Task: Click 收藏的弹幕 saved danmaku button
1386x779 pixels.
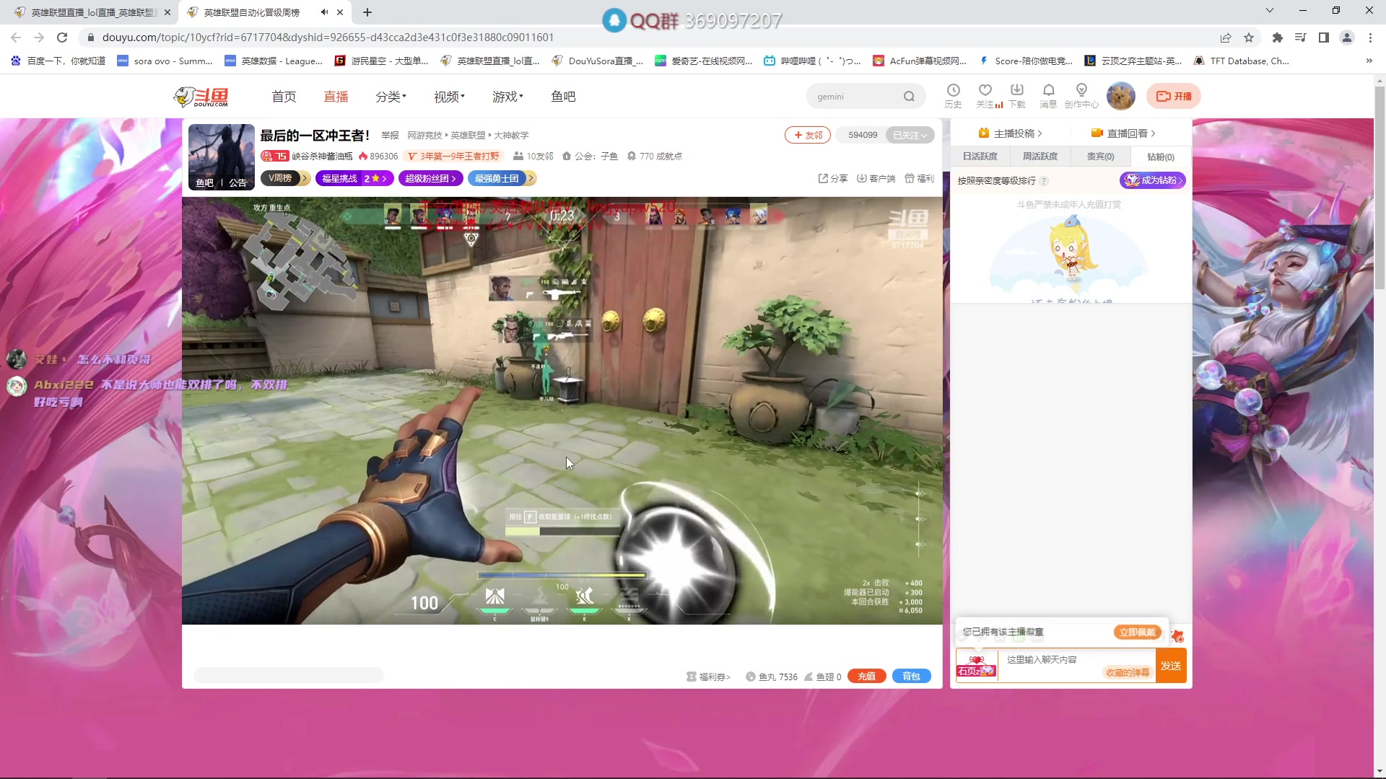Action: click(1128, 673)
